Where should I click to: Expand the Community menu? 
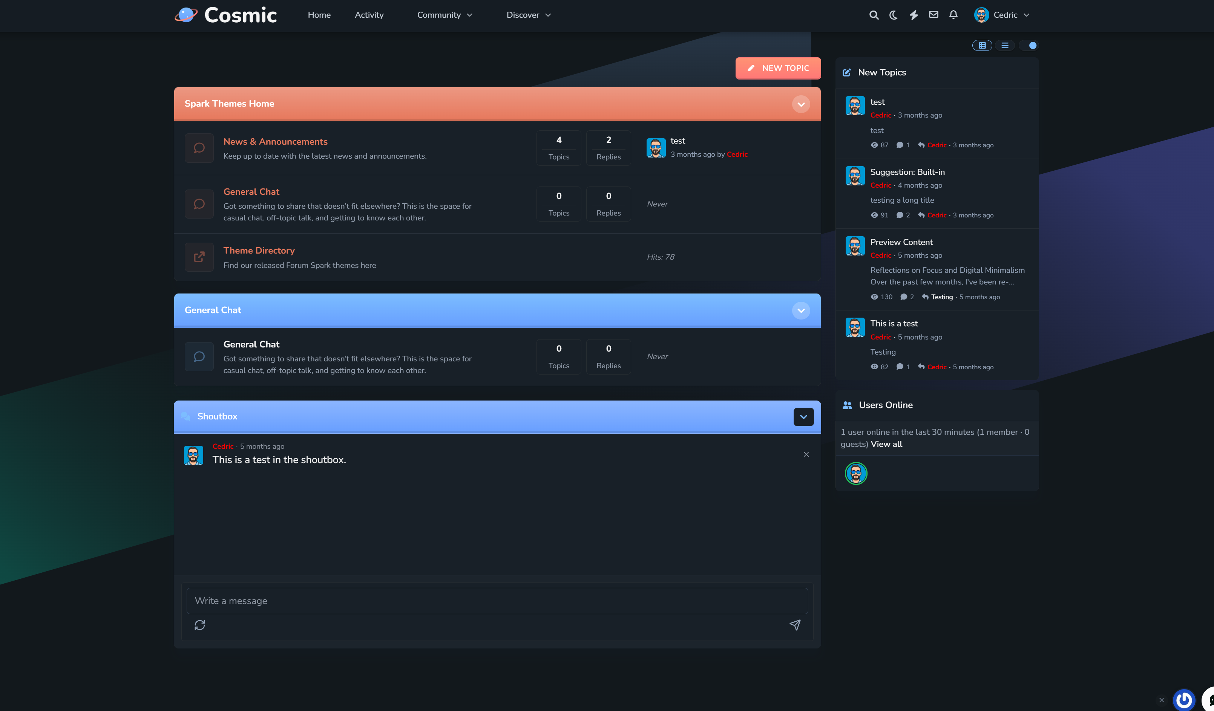tap(445, 15)
